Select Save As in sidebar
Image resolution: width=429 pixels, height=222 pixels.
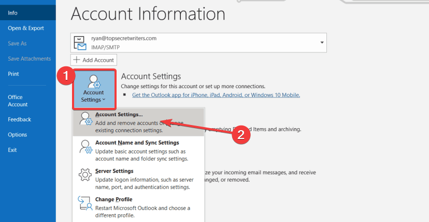pos(17,44)
